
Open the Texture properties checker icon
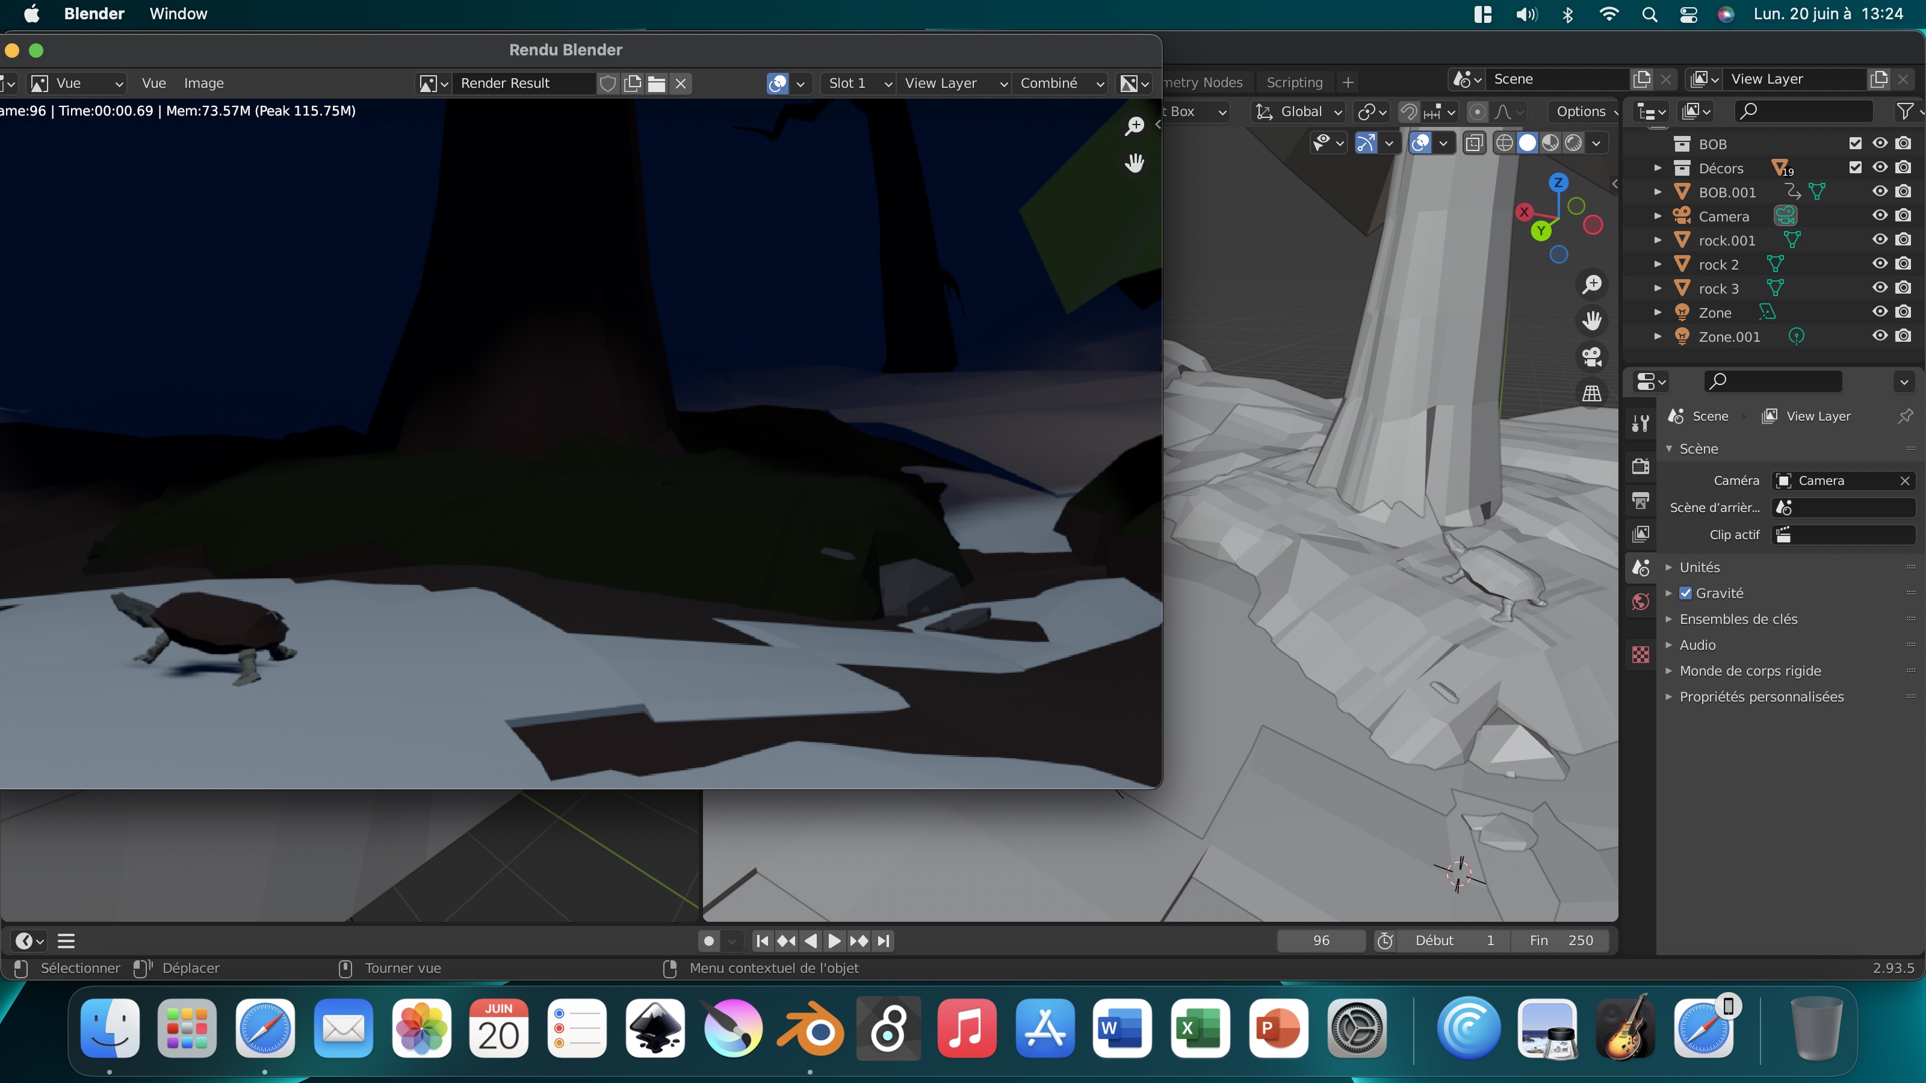pyautogui.click(x=1641, y=655)
